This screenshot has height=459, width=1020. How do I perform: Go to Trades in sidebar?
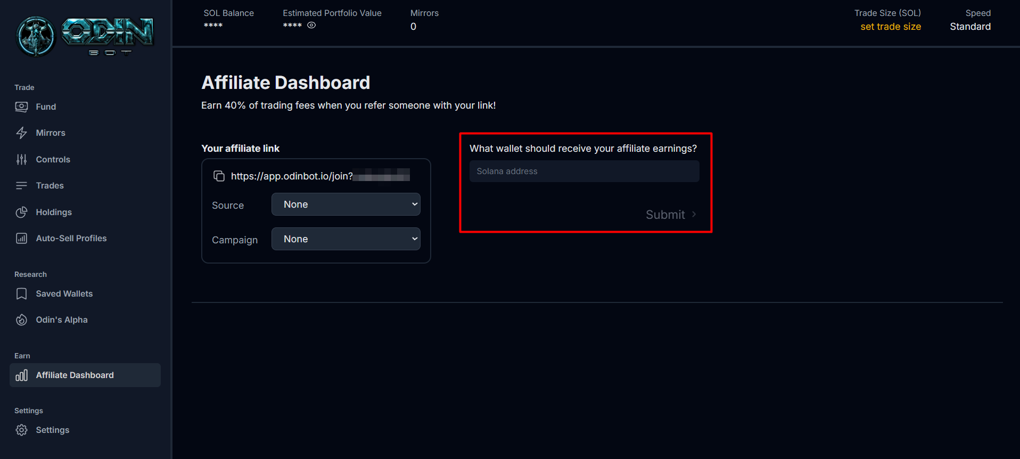[x=50, y=186]
